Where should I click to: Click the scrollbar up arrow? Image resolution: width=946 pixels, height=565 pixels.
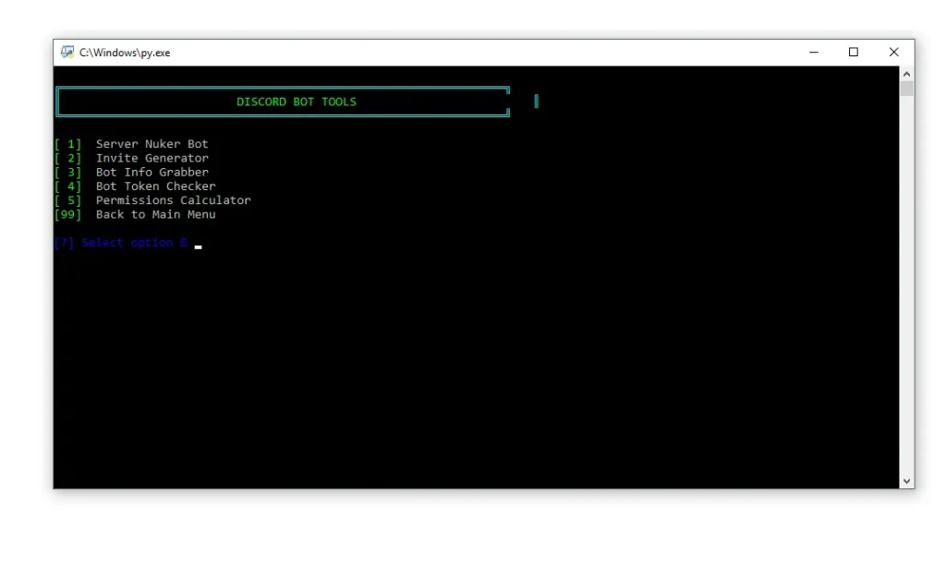coord(907,73)
